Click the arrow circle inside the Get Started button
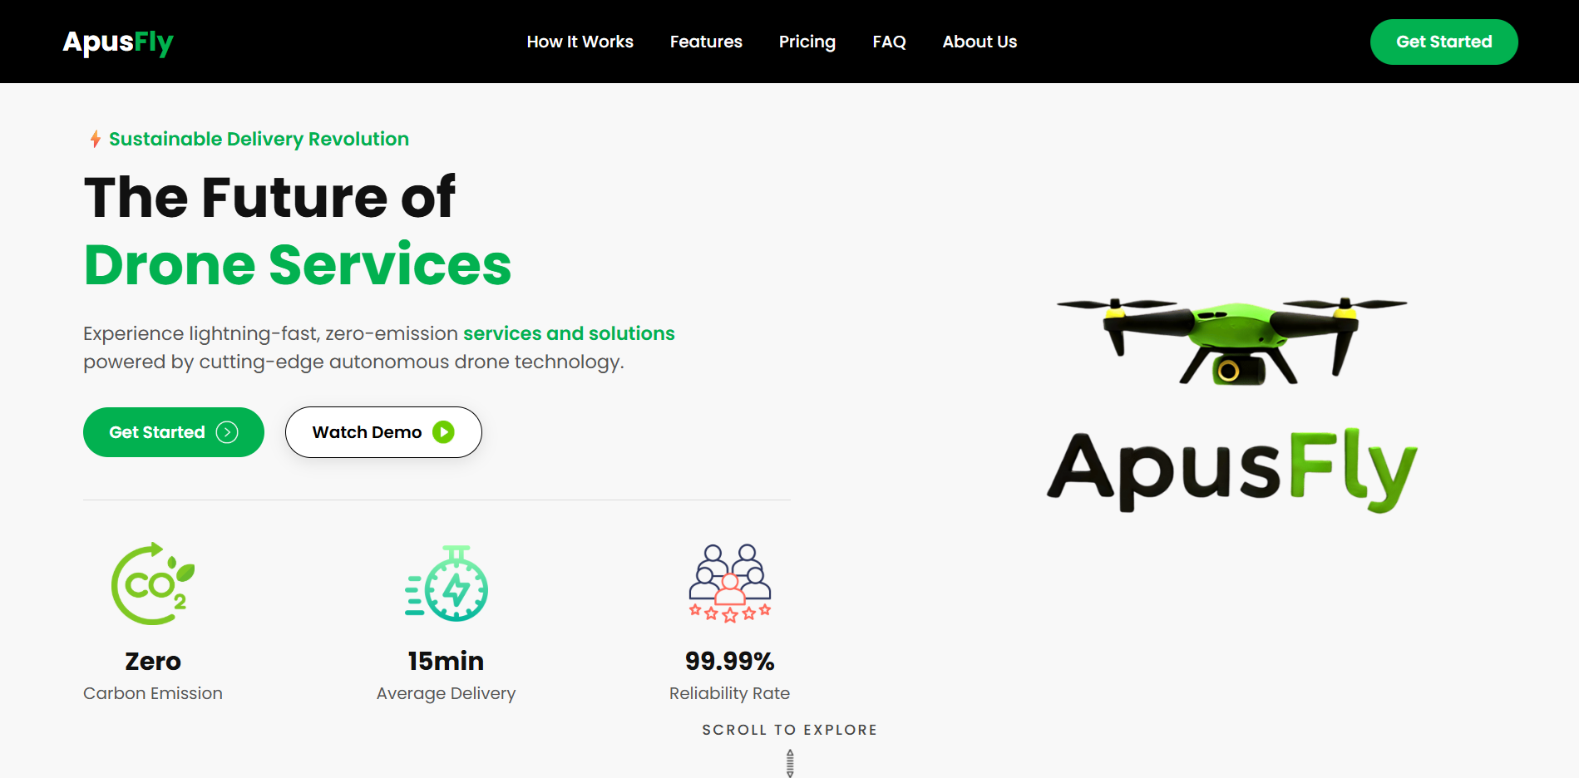This screenshot has height=778, width=1579. (x=227, y=431)
